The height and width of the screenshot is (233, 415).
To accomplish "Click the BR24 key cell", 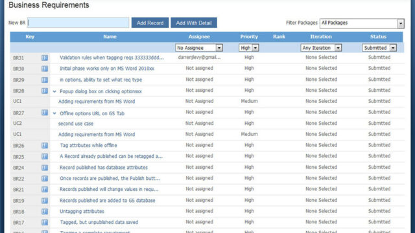I will point(19,168).
